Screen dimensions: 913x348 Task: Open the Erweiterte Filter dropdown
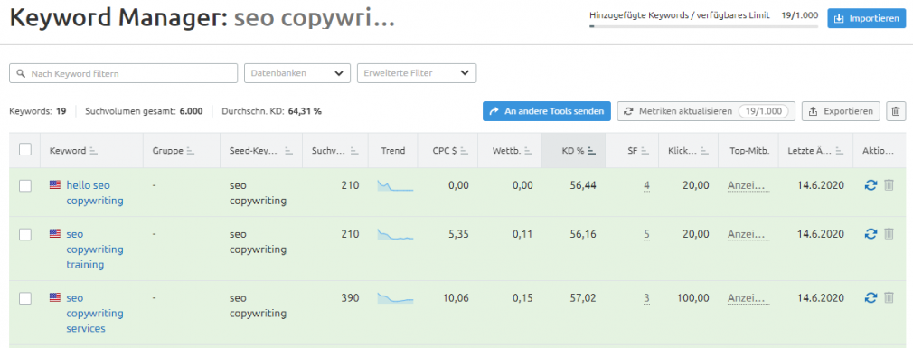tap(417, 73)
